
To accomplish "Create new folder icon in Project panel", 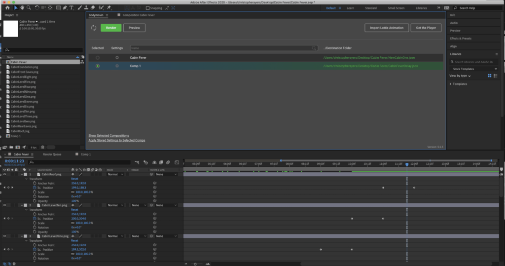I will [11, 148].
